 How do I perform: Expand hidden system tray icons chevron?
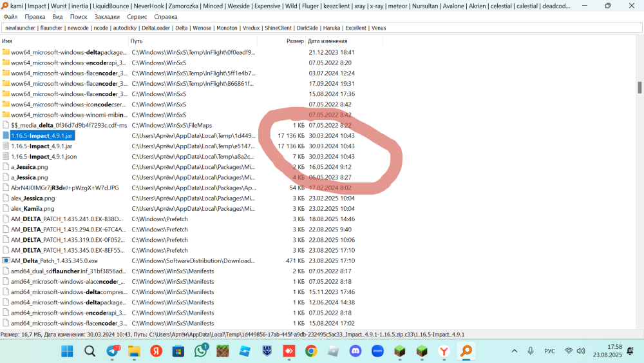(x=514, y=351)
